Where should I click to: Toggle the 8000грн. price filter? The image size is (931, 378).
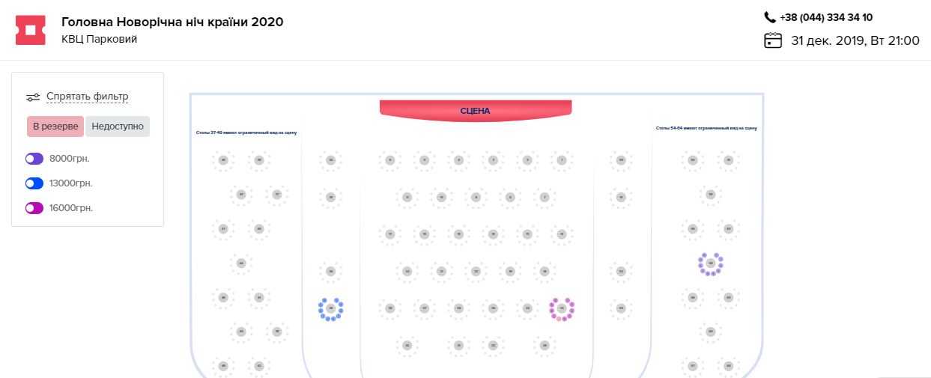pyautogui.click(x=34, y=159)
